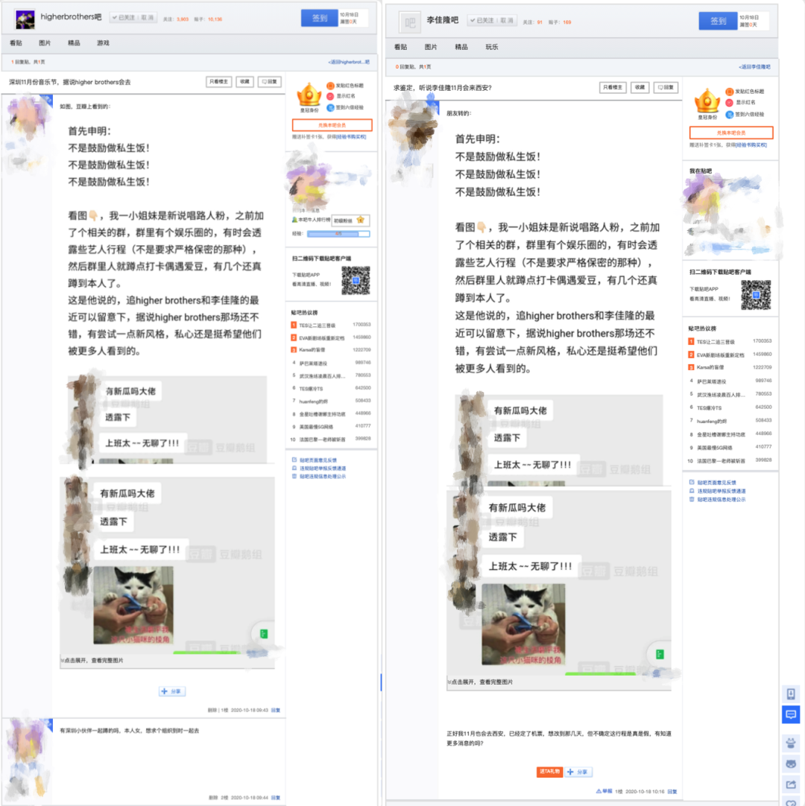
Task: Open the blue message bubble icon
Action: point(791,715)
